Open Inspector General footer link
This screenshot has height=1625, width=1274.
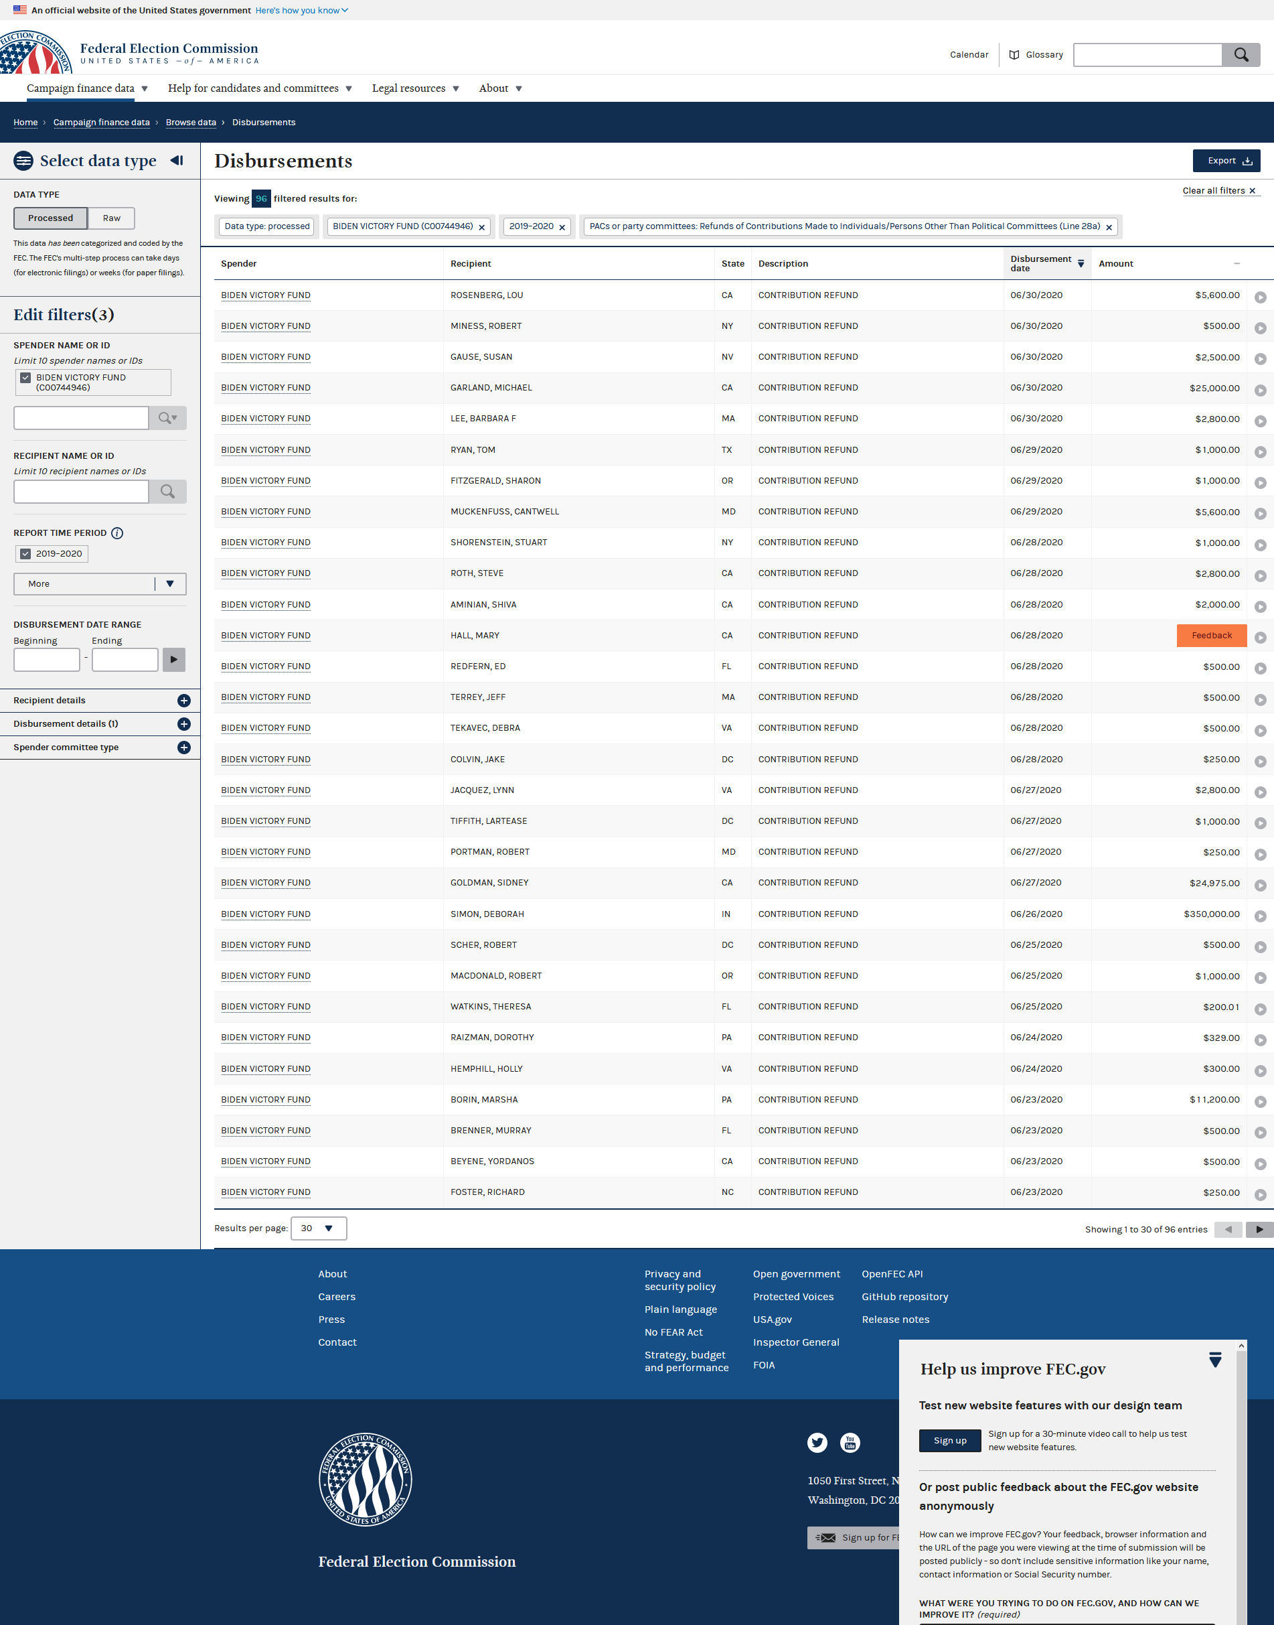click(x=796, y=1342)
